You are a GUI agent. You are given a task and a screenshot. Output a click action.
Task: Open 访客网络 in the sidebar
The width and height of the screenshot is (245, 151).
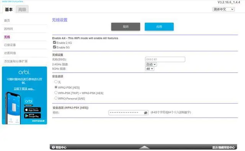tap(10, 53)
